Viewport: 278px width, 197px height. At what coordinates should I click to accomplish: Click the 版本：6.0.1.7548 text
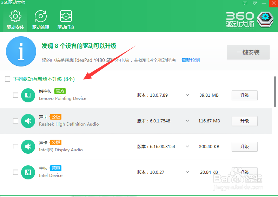[x=153, y=121]
